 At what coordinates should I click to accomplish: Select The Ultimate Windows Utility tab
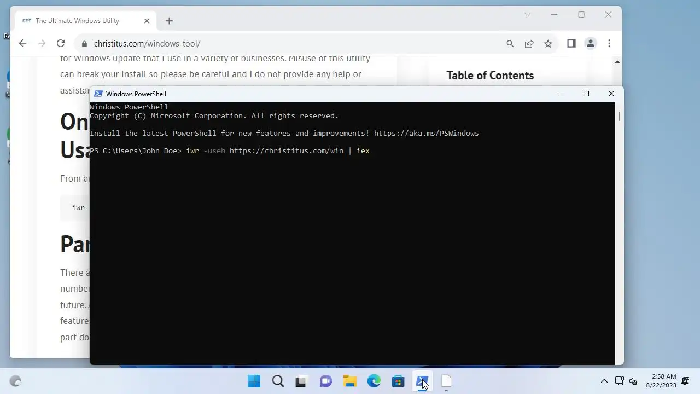86,21
